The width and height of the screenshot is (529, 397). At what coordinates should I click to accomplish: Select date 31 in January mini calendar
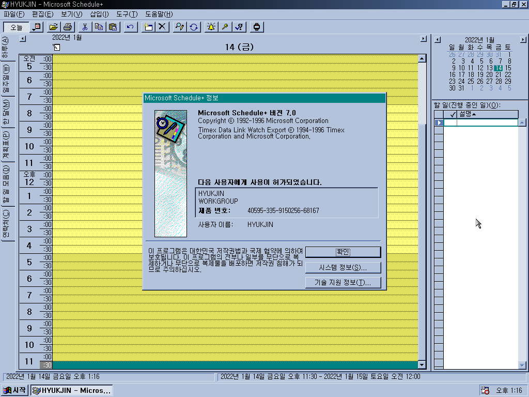[461, 88]
